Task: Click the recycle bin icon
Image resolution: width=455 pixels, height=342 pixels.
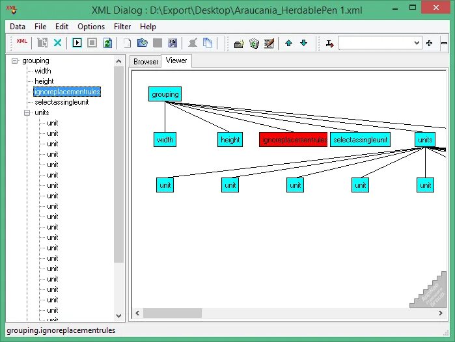Action: pos(255,44)
